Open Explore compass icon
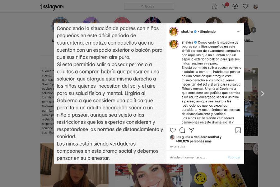 (235, 7)
